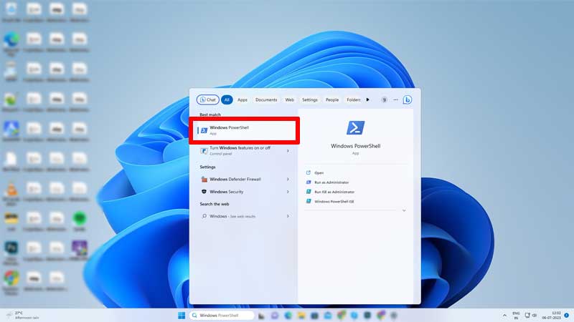Select the Google Chrome desktop shortcut
The image size is (574, 322).
point(11,282)
